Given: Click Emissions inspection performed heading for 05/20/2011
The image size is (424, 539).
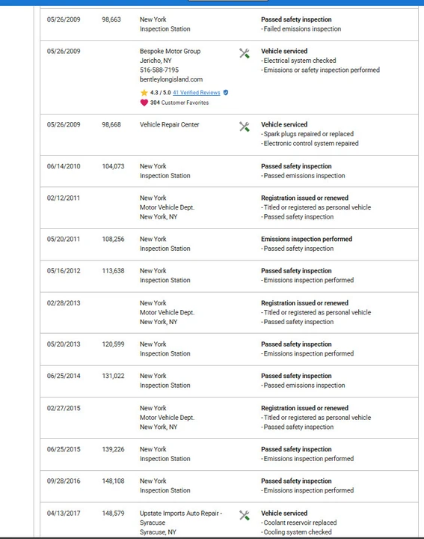Looking at the screenshot, I should pos(307,240).
